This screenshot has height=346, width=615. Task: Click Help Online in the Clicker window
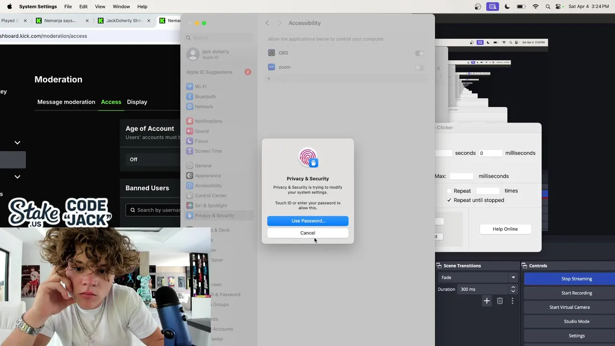click(x=505, y=229)
